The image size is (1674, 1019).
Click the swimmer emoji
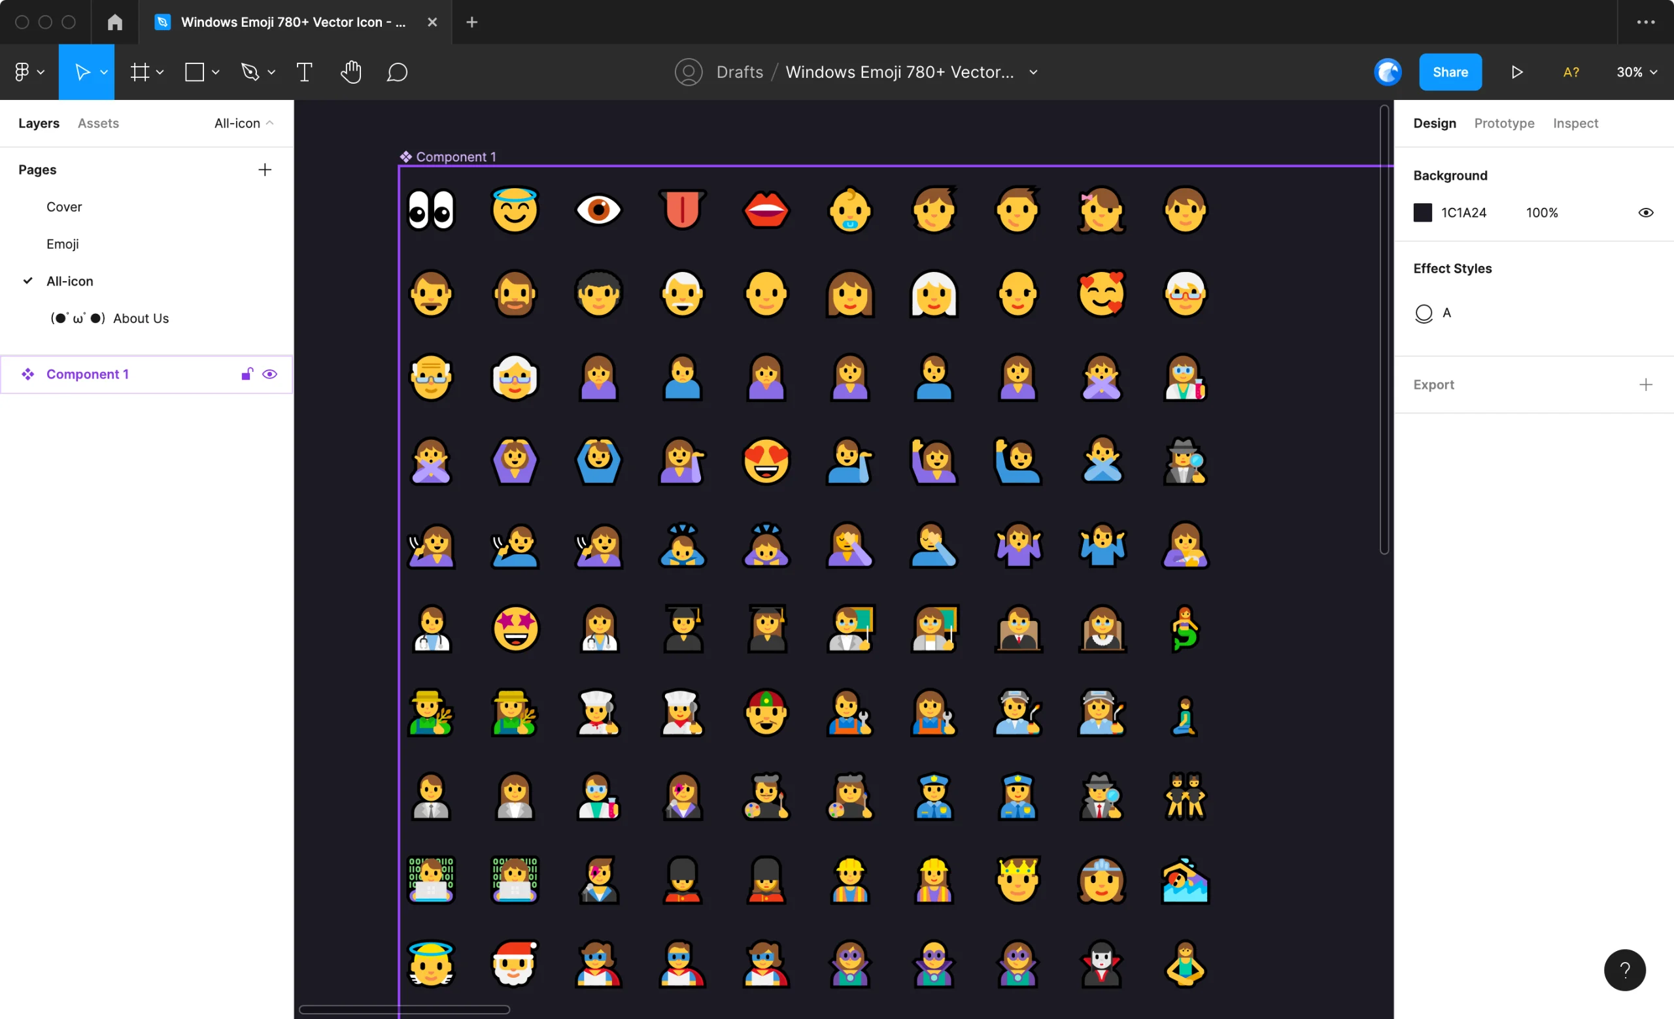tap(1185, 879)
